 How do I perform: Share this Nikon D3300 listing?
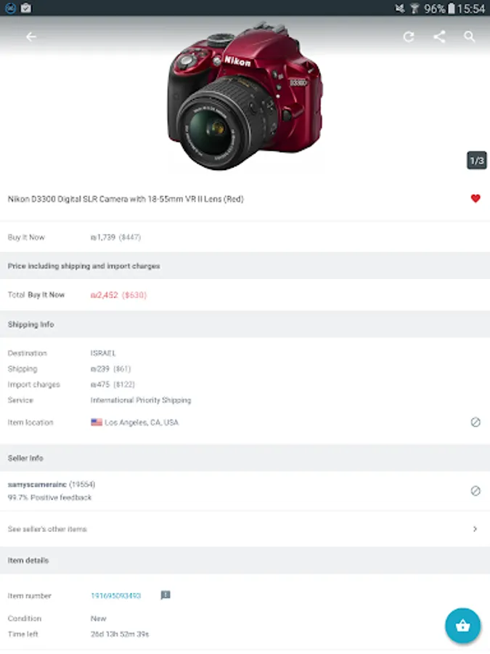[x=439, y=37]
